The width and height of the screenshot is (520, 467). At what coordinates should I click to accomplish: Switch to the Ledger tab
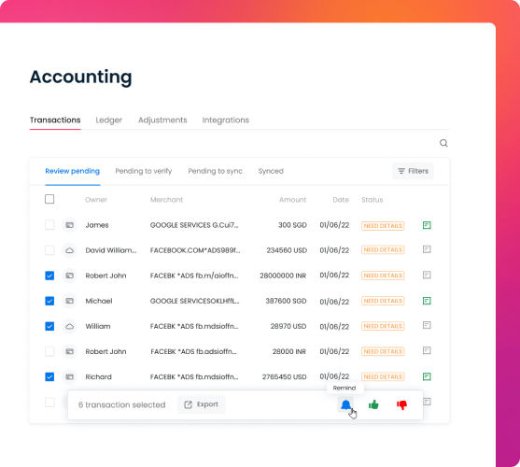click(109, 120)
